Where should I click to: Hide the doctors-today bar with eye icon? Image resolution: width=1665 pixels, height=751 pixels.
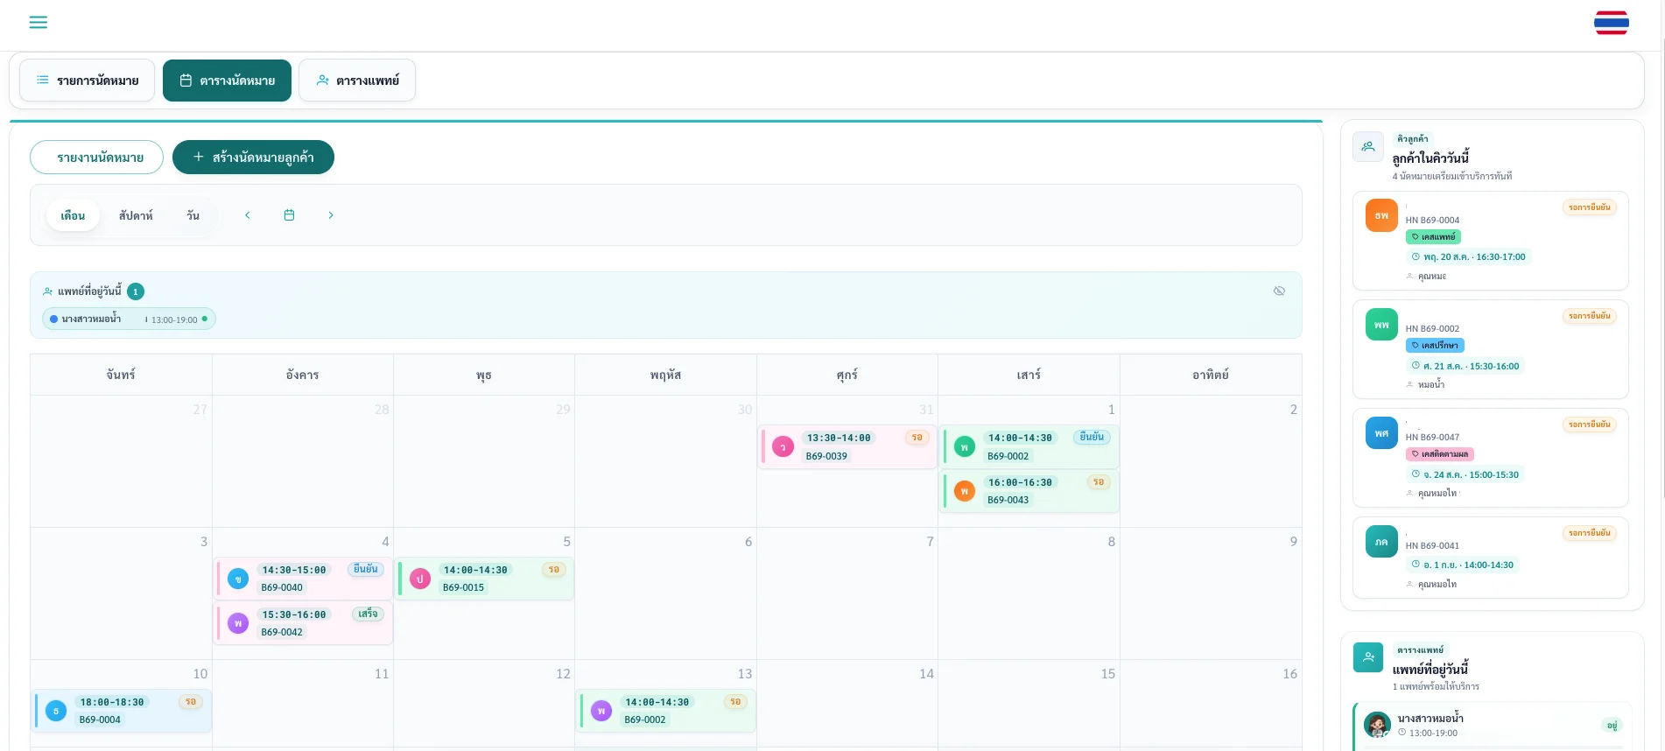click(1279, 291)
